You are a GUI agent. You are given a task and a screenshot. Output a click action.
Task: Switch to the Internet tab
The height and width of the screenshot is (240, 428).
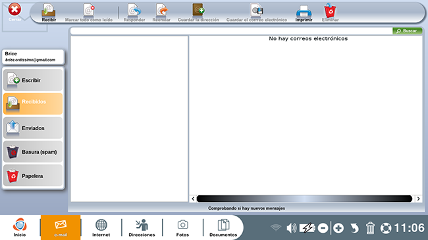pos(101,228)
